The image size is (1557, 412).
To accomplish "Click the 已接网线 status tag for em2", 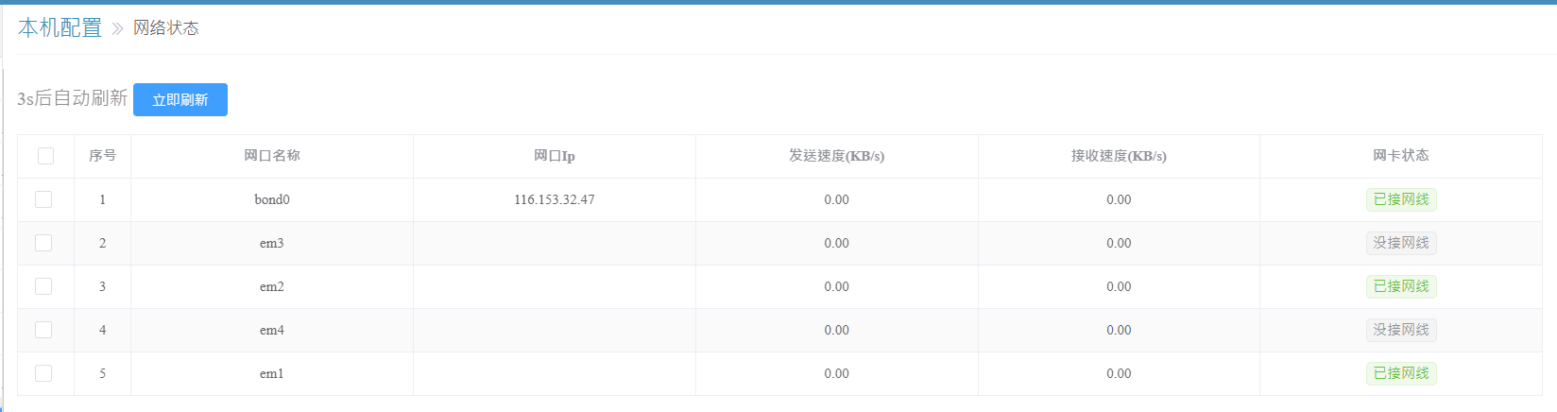I will (x=1400, y=286).
